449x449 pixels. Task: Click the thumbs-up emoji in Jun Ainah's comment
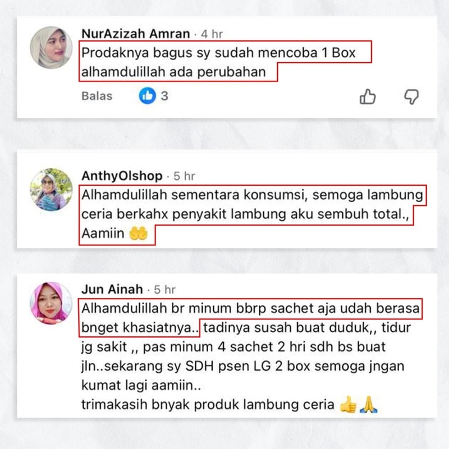tap(347, 404)
